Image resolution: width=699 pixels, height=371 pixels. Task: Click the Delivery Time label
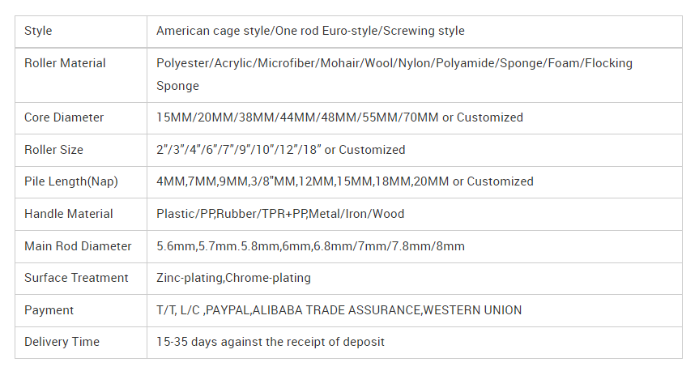click(x=62, y=342)
